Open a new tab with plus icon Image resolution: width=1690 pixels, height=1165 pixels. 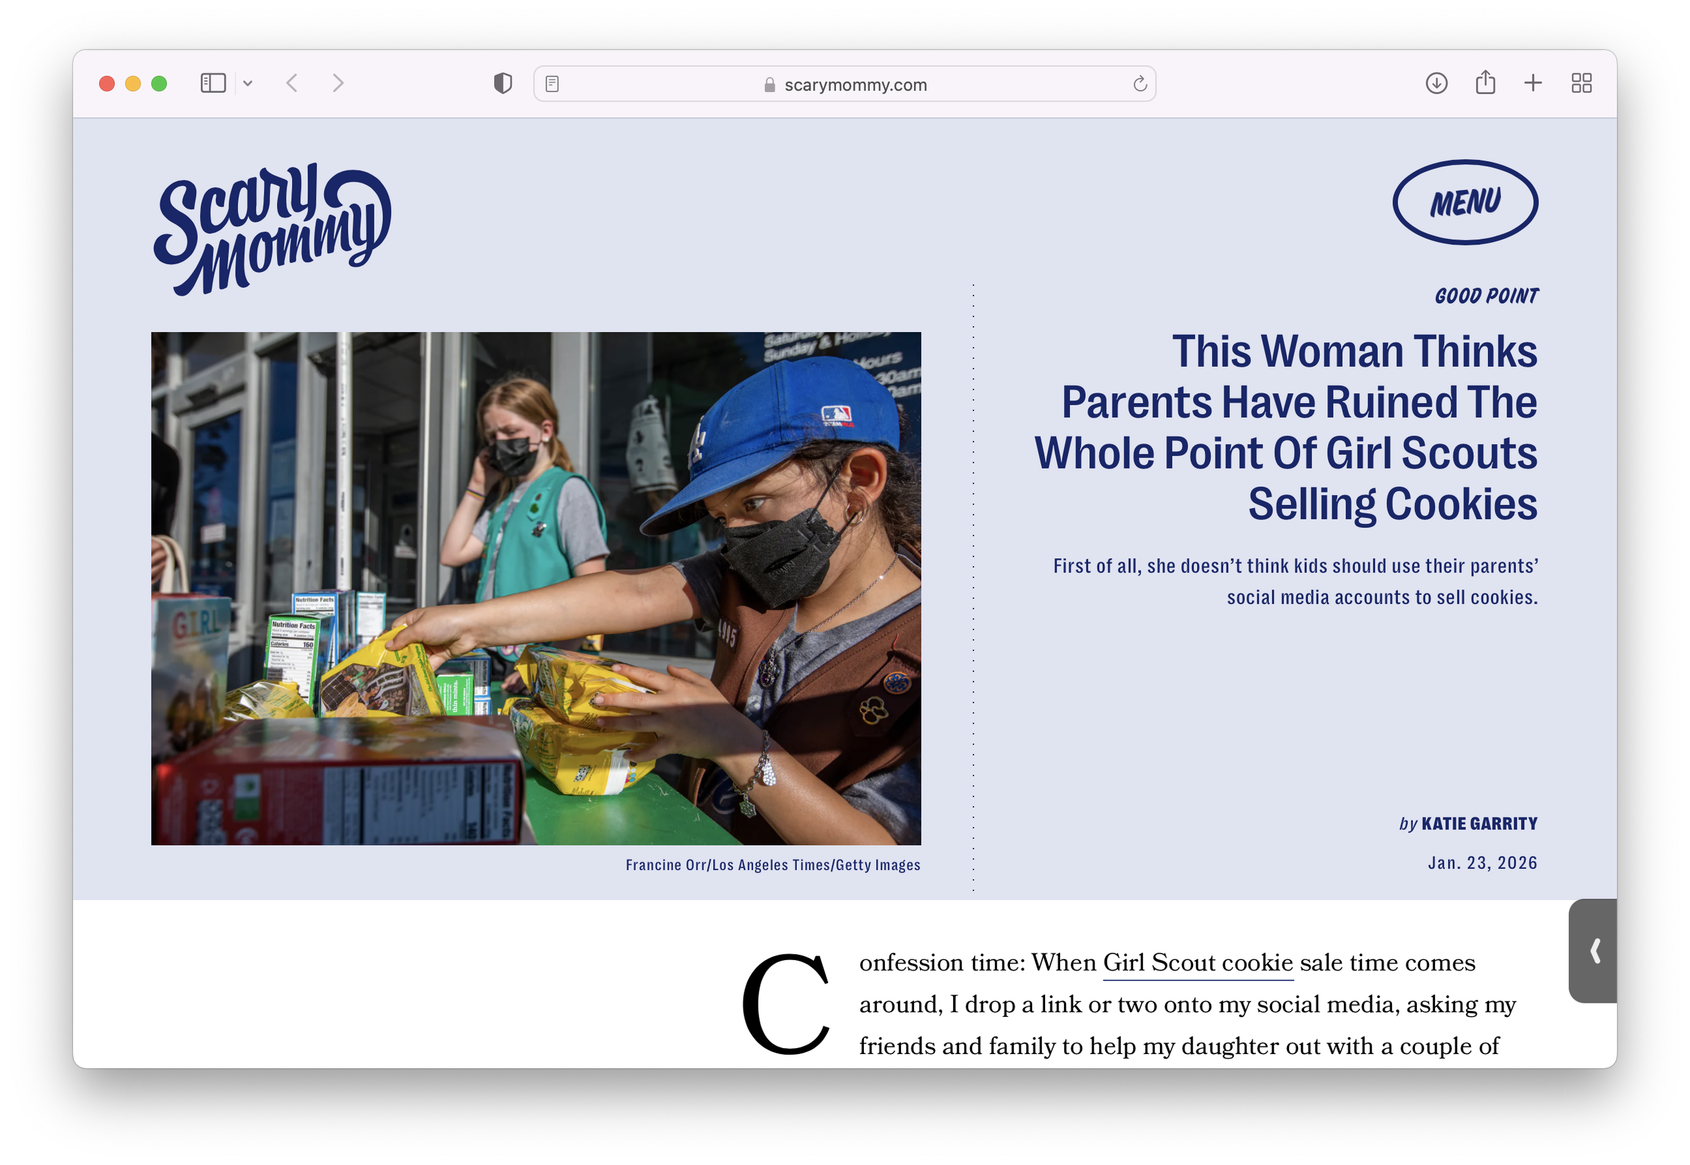click(1533, 83)
